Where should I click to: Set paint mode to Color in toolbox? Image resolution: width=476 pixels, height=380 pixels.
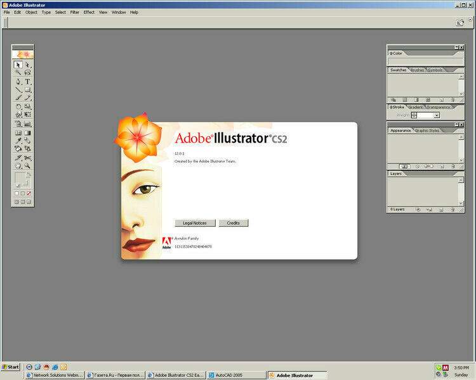point(17,193)
